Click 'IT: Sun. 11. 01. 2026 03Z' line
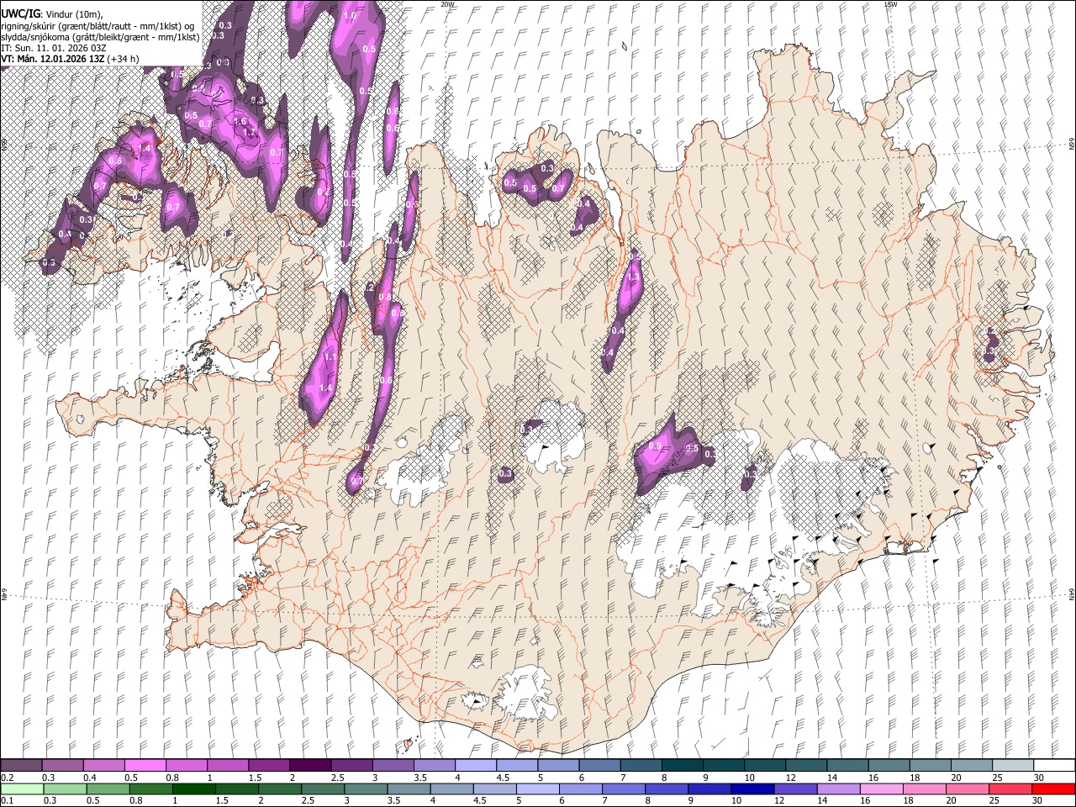The image size is (1076, 807). click(53, 48)
